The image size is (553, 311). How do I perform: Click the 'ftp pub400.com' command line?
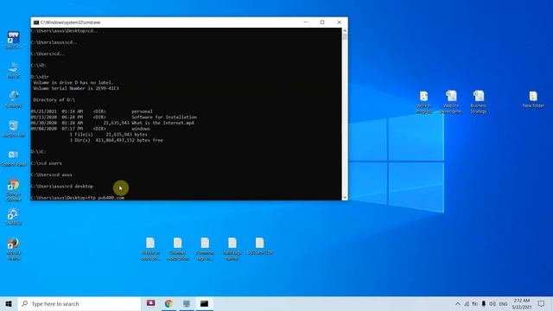pos(78,198)
